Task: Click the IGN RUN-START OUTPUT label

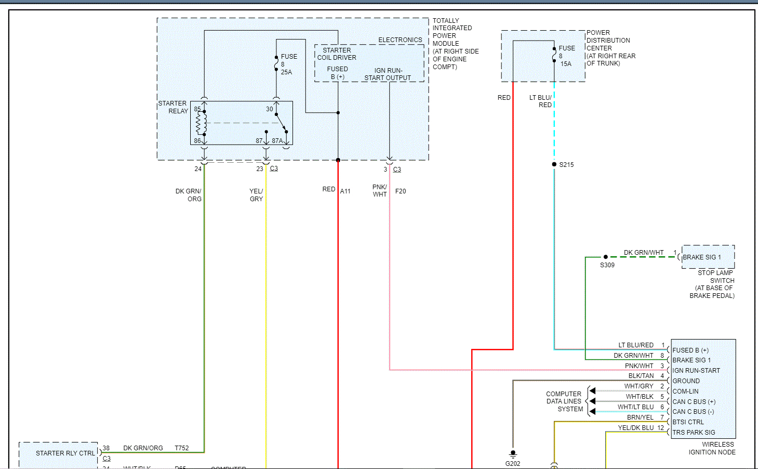Action: click(x=388, y=74)
